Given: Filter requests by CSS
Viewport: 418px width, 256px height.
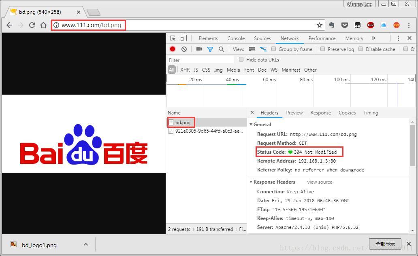Looking at the screenshot, I should click(x=206, y=70).
